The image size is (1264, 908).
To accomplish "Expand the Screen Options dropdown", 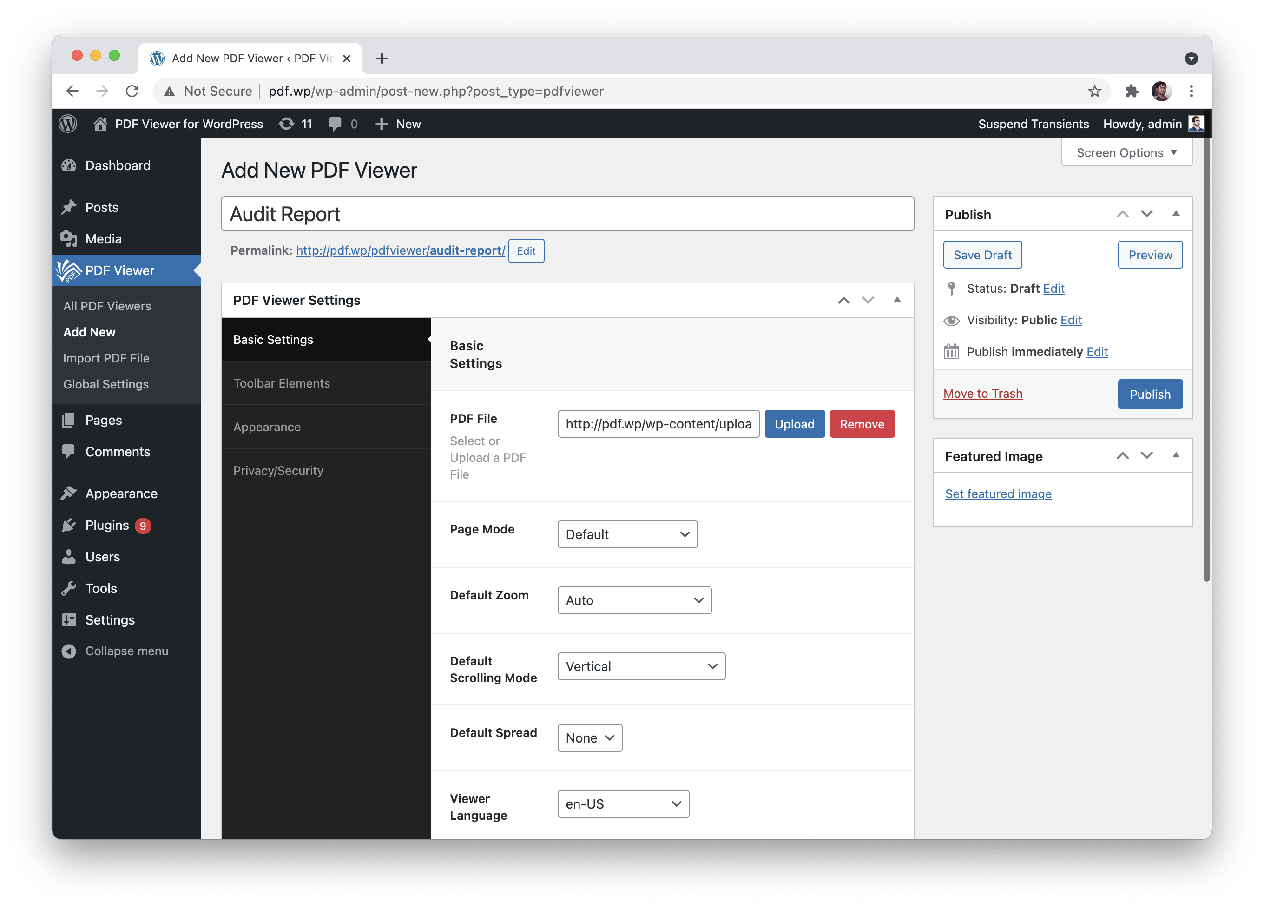I will [x=1126, y=153].
